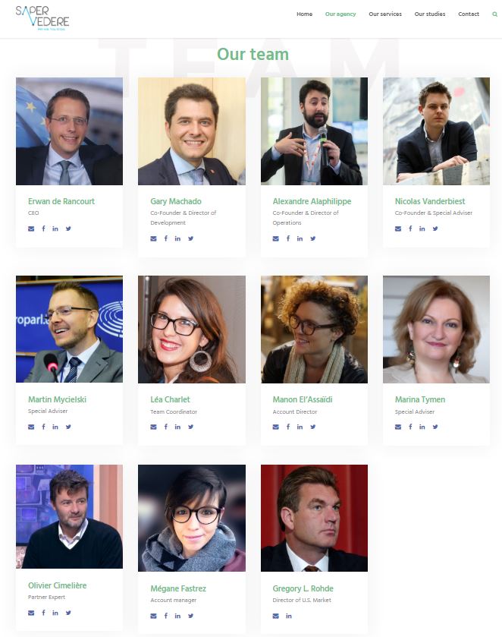
Task: Click Olivier Cimelière's LinkedIn icon
Action: pos(55,613)
